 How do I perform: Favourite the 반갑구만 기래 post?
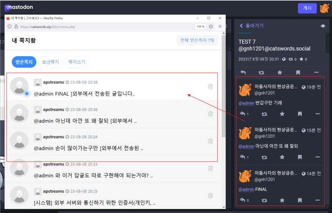click(x=282, y=114)
